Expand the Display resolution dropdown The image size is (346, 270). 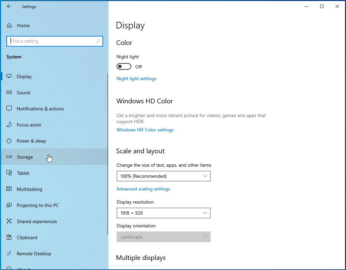tap(163, 213)
